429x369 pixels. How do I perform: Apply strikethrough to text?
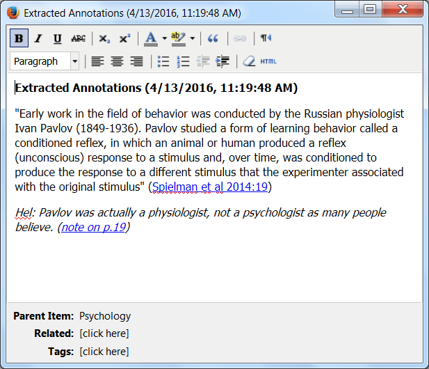(78, 38)
